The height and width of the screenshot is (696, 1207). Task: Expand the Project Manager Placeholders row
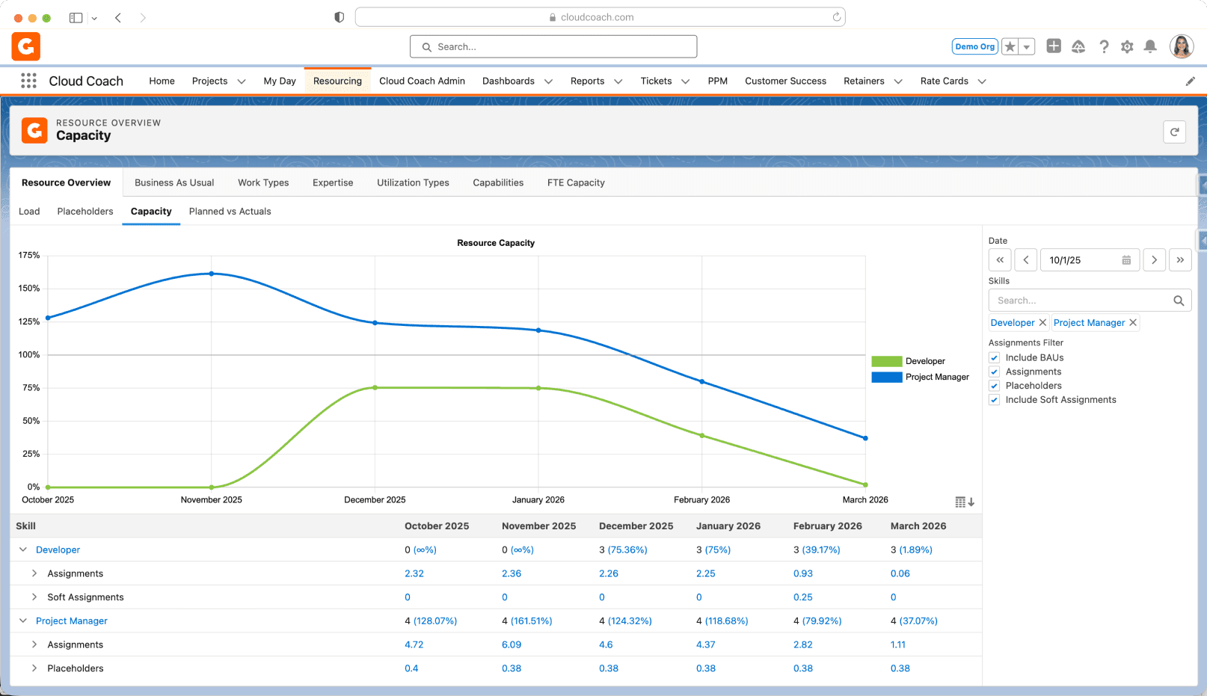pos(34,668)
